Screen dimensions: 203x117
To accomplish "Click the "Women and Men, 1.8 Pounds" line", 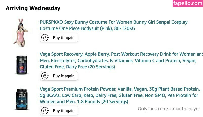I will 84,102.
